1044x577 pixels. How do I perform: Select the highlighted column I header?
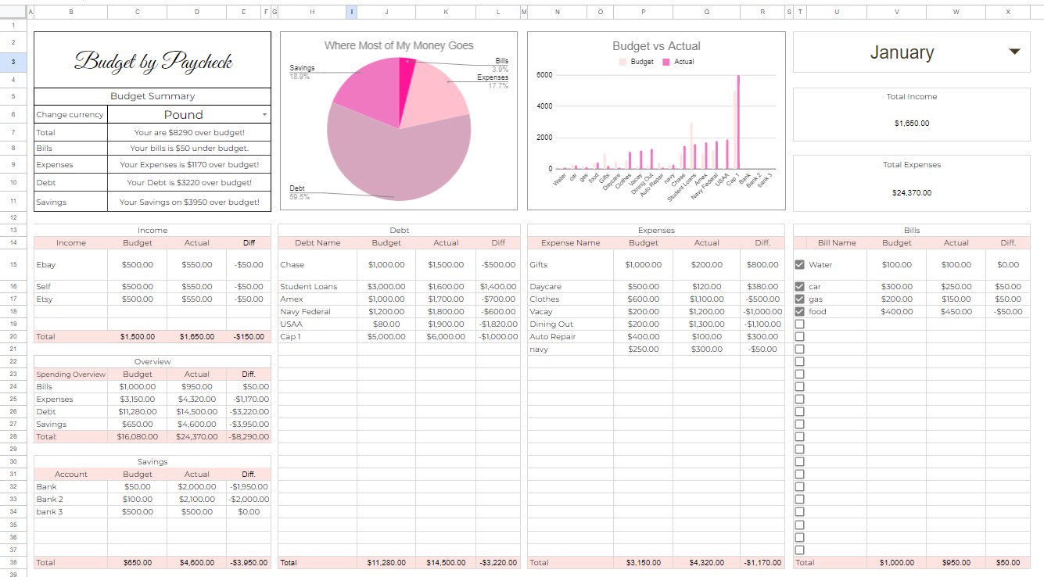point(352,12)
